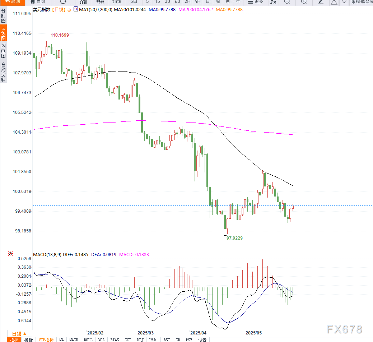This screenshot has width=373, height=342.
Task: Expand the 更多 more menu
Action: tap(256, 2)
